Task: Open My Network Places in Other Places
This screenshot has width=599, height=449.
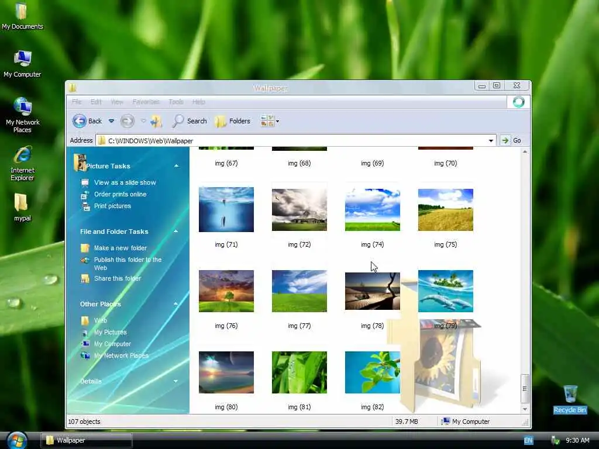Action: tap(121, 355)
